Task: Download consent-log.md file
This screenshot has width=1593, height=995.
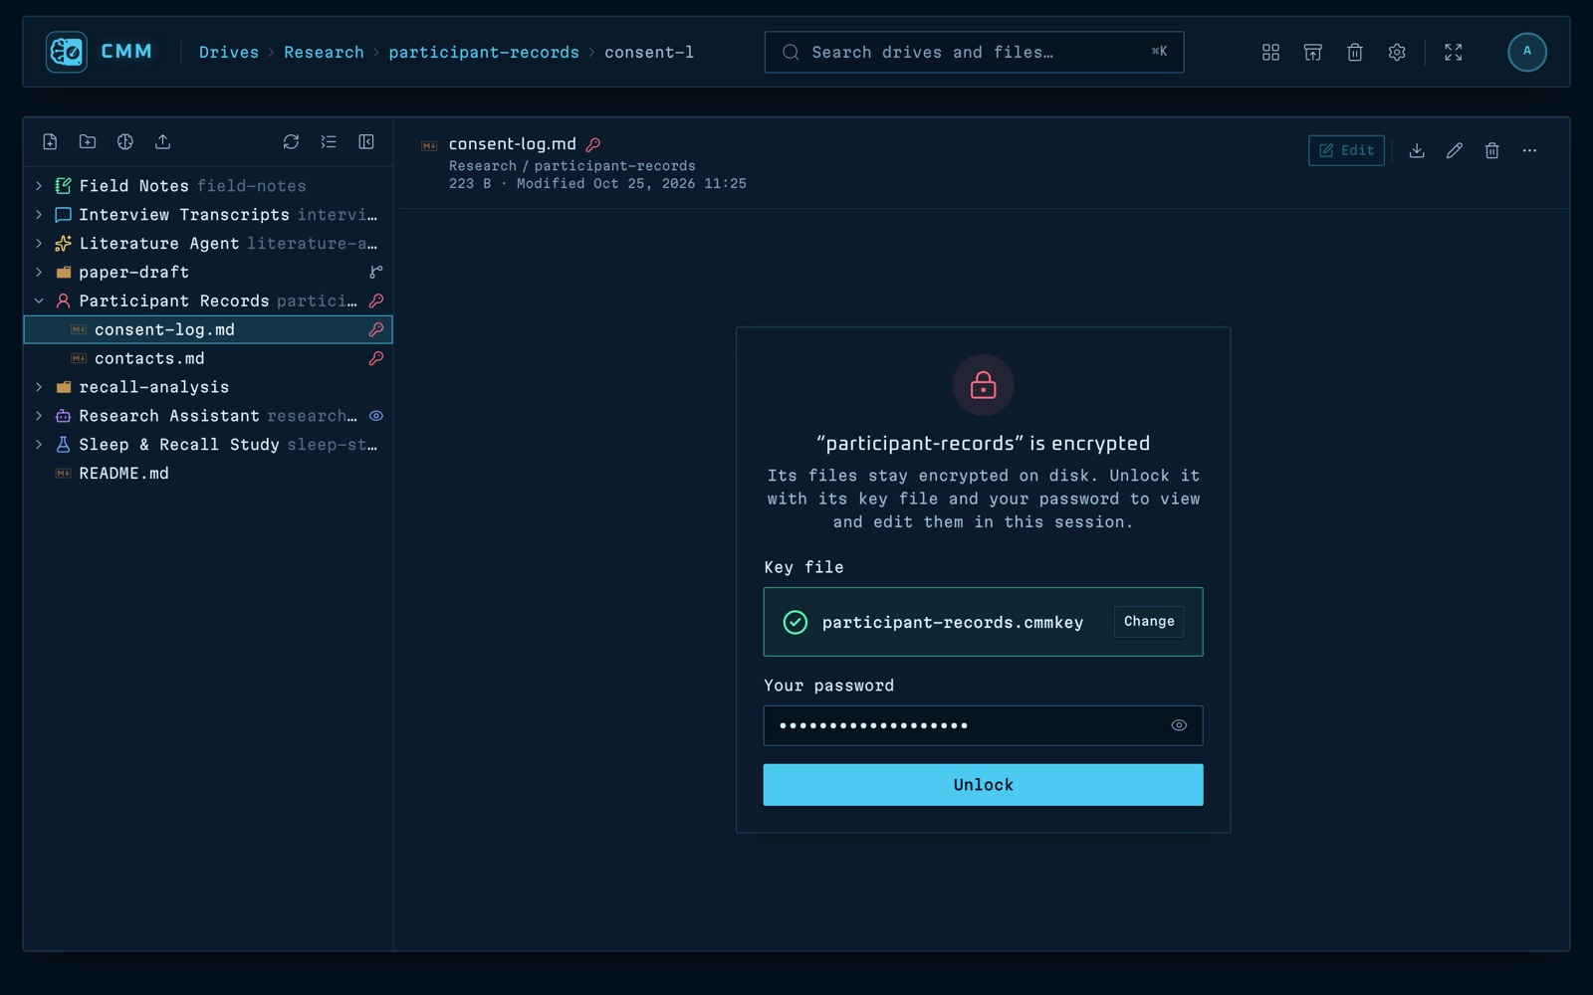Action: click(x=1417, y=150)
